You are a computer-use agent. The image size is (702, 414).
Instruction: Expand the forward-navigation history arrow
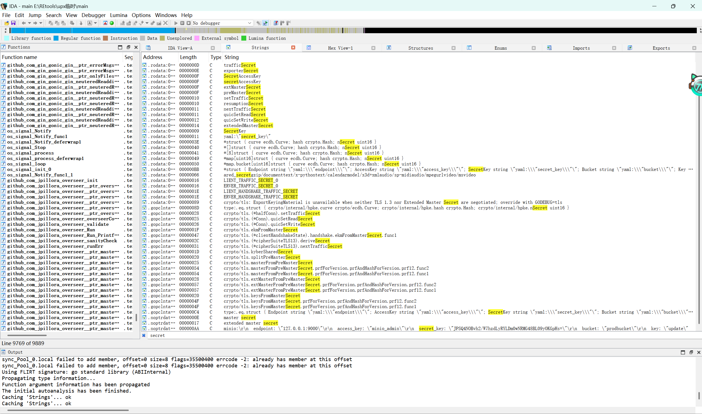point(41,23)
